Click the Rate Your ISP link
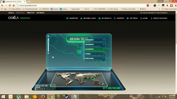This screenshot has height=99, width=177. (50, 89)
